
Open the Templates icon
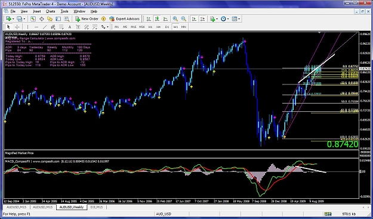click(235, 18)
